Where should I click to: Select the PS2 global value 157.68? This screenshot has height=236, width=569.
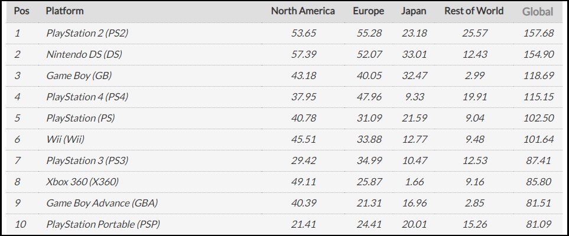point(538,33)
